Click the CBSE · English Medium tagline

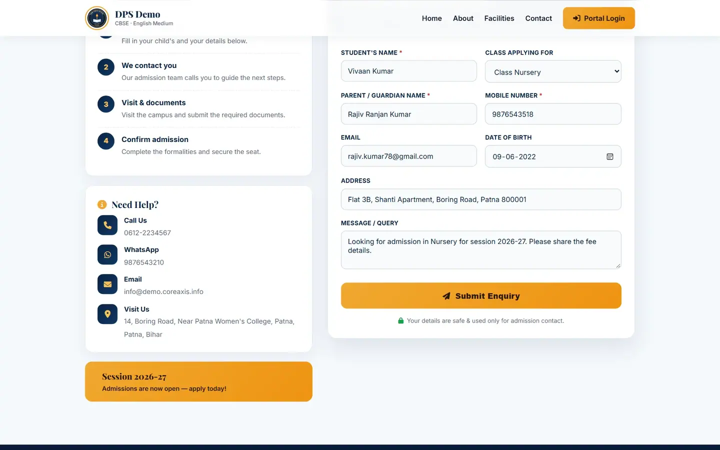144,23
